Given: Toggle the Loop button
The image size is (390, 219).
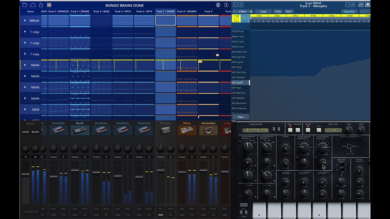Looking at the screenshot, I should 263,12.
